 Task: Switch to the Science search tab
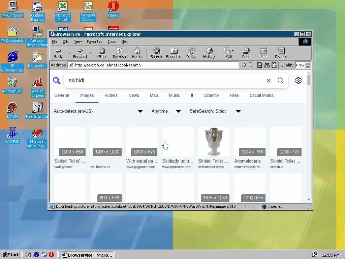point(212,95)
